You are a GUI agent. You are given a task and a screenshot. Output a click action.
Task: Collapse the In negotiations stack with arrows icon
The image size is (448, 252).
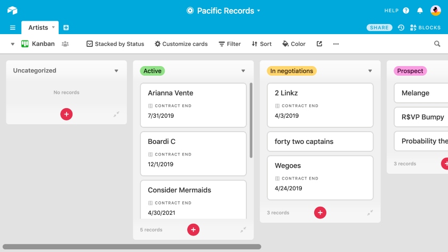click(370, 213)
